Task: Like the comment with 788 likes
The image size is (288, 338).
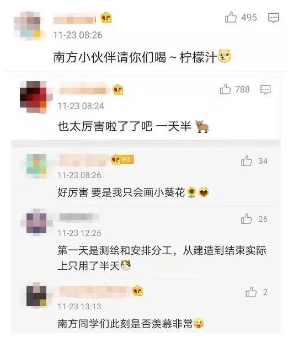Action: (x=226, y=89)
